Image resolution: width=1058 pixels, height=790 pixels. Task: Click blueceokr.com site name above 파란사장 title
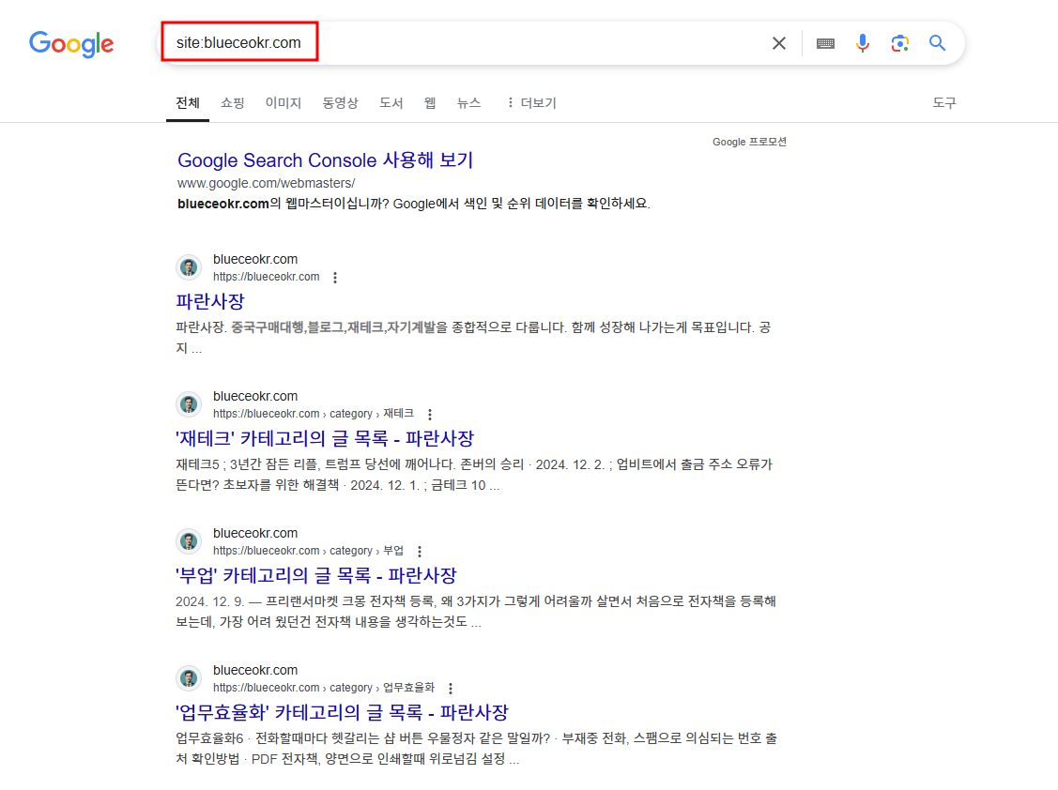pos(255,259)
